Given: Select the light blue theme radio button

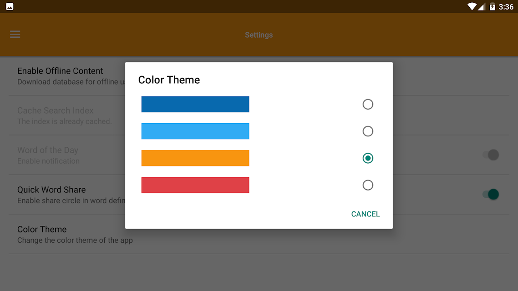Looking at the screenshot, I should click(368, 131).
